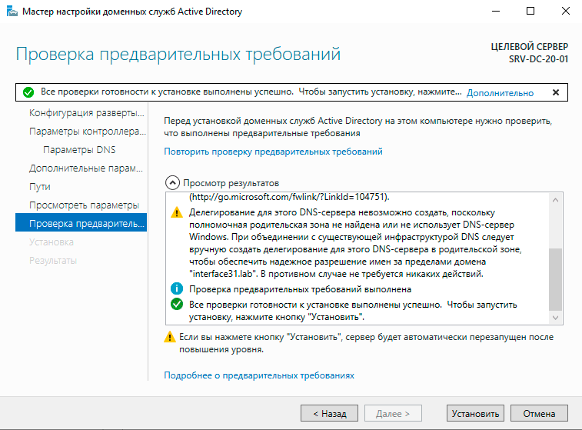Click green success checkmark in notification bar
Viewport: 582px width, 430px height.
(28, 92)
